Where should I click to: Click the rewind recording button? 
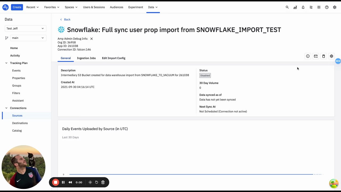tap(70, 182)
